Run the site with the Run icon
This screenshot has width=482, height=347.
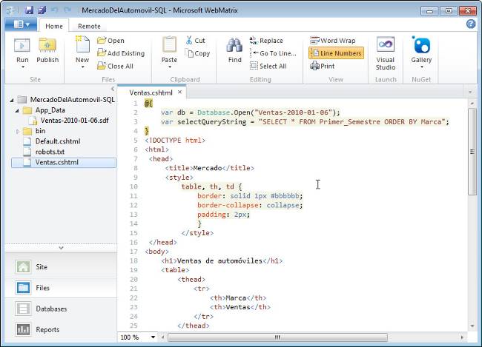click(22, 46)
